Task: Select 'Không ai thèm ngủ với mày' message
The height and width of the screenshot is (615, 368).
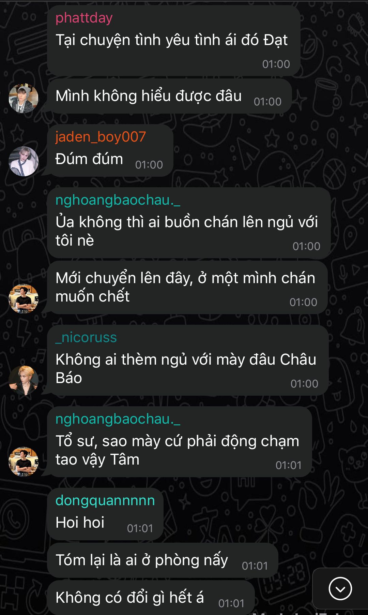Action: [188, 360]
